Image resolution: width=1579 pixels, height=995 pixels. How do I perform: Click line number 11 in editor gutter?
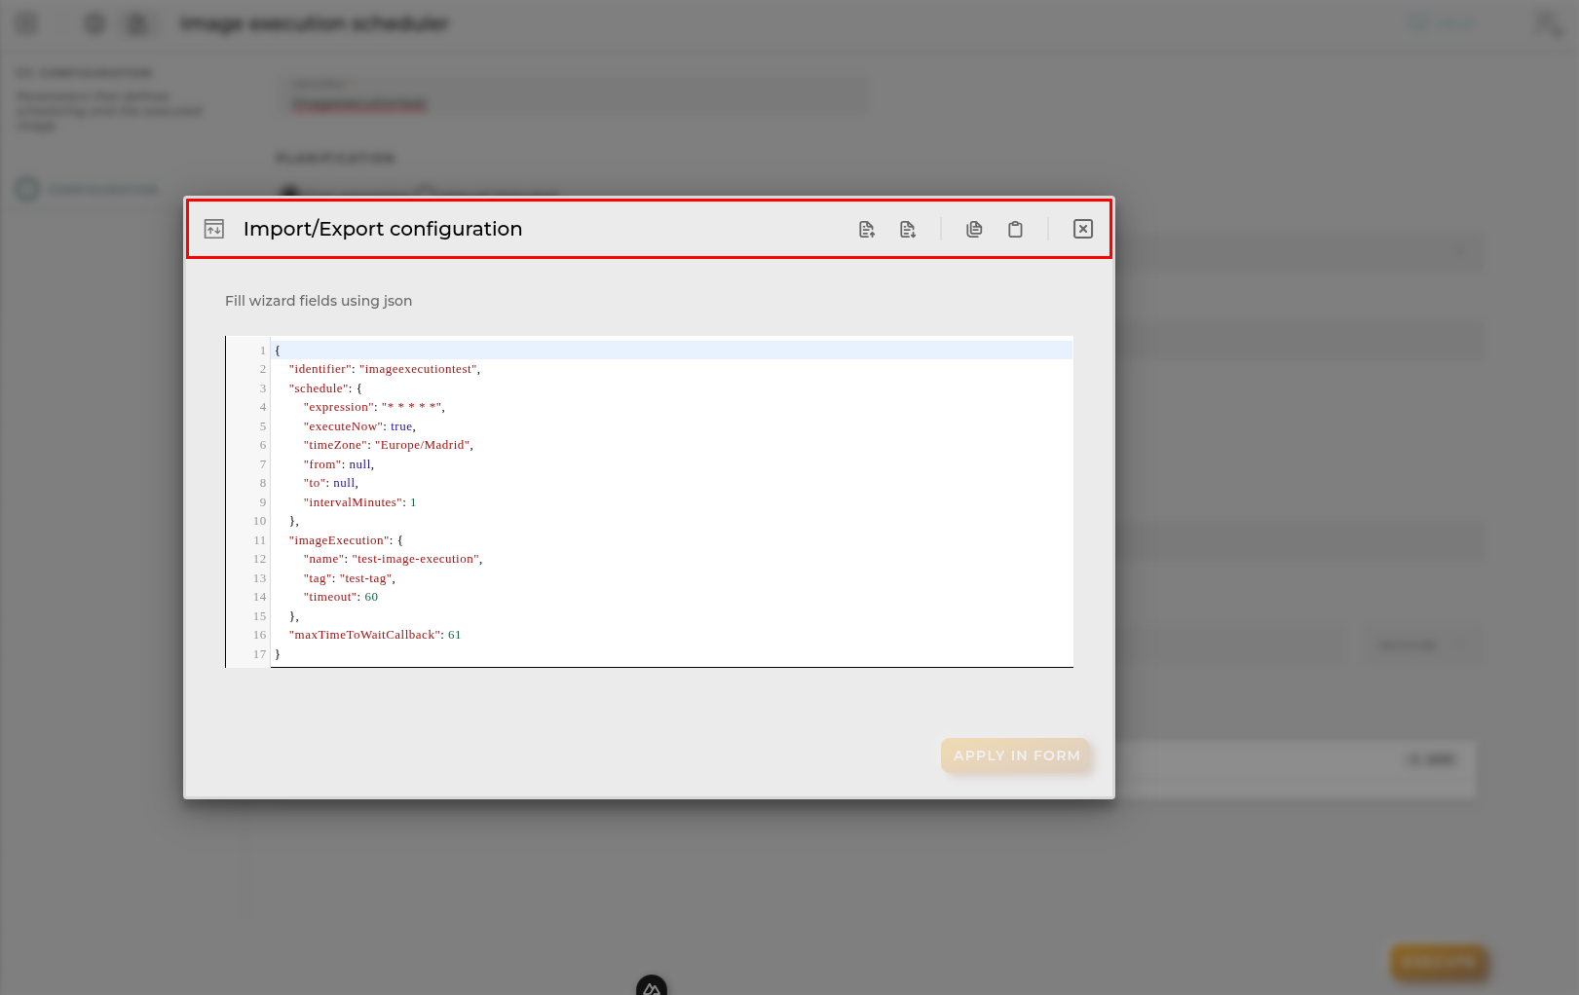coord(259,540)
